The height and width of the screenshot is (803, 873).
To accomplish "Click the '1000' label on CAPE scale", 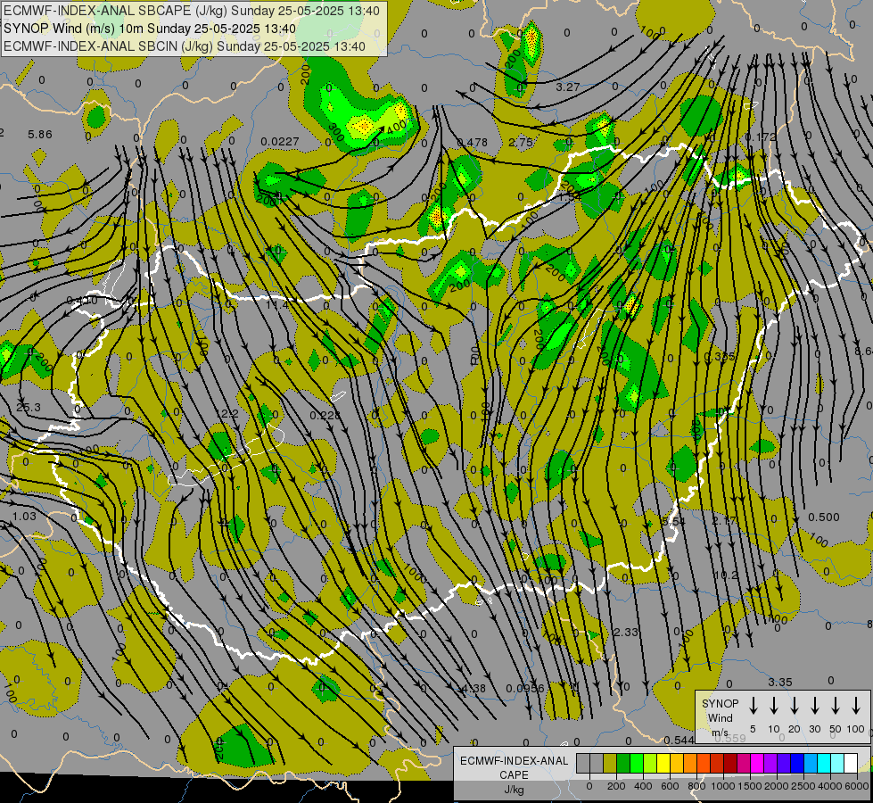I will pyautogui.click(x=722, y=786).
